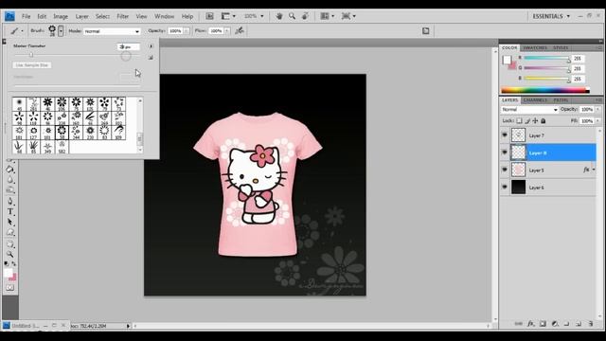Toggle lock transparent pixels
Viewport: 606px width, 341px height.
point(520,121)
